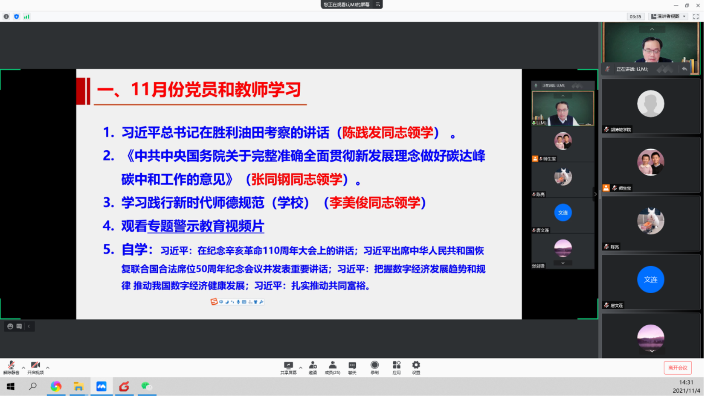Viewport: 704px width, 396px height.
Task: Check the green network signal indicator
Action: pos(26,17)
